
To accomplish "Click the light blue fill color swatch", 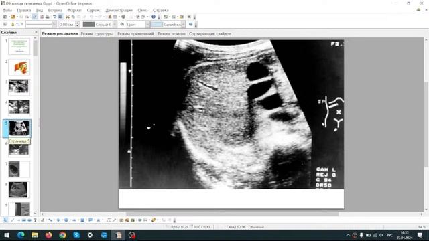I will tap(157, 24).
